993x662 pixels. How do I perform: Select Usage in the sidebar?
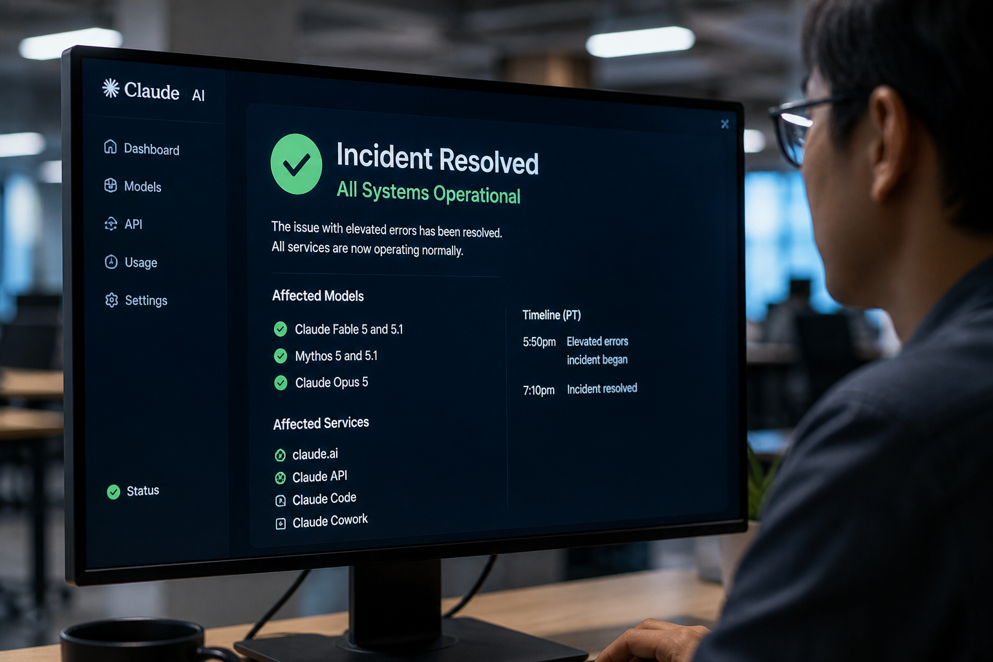coord(131,262)
